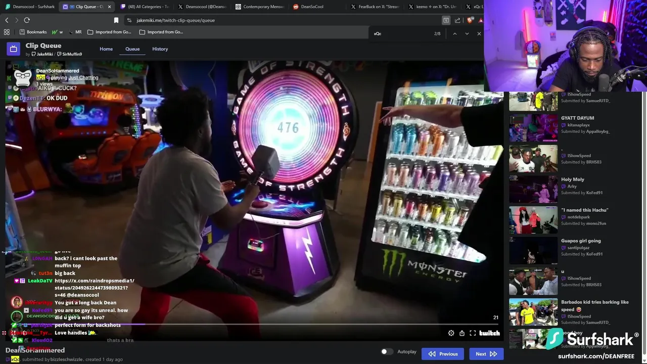647x364 pixels.
Task: Click the Twitch logo in the player
Action: click(489, 333)
